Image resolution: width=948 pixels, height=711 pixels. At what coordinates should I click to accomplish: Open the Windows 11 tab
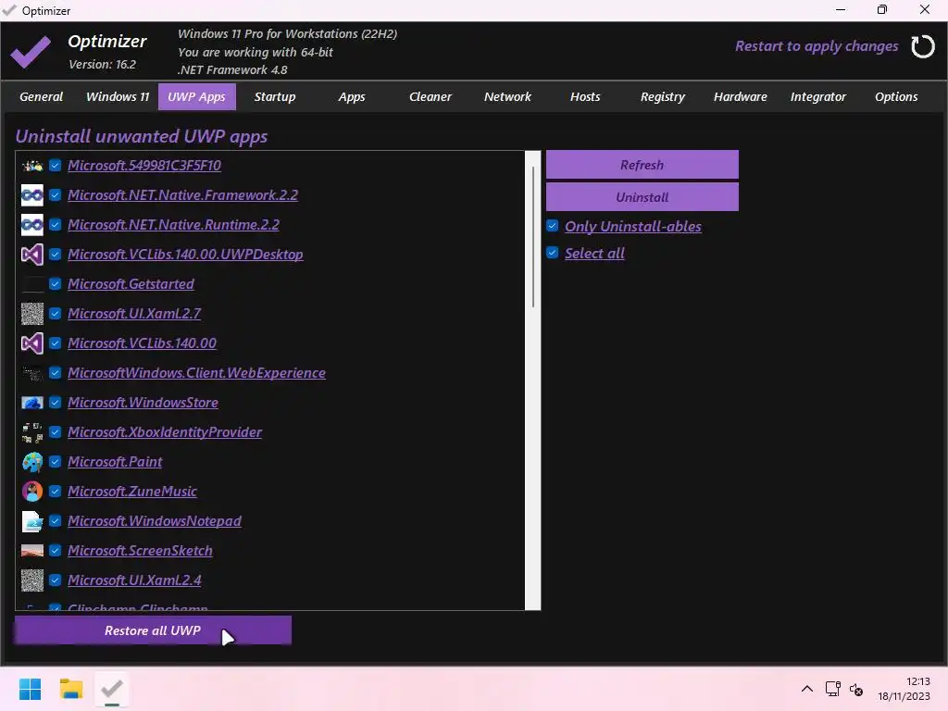[118, 96]
